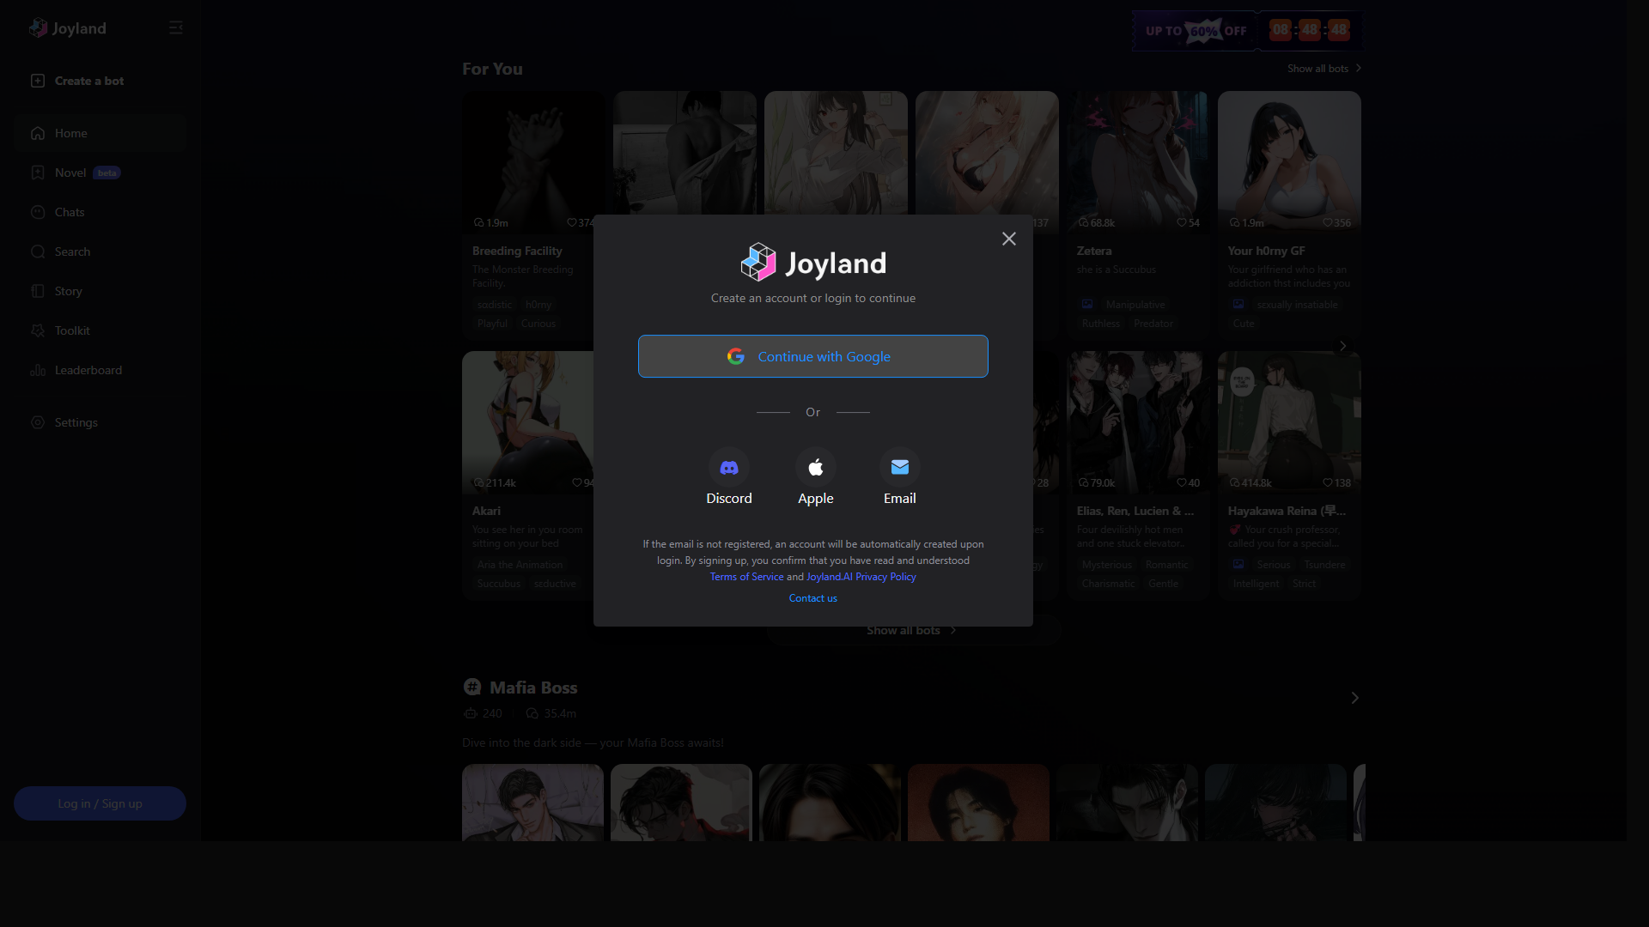The image size is (1649, 927).
Task: Open the Leaderboard via its chart icon
Action: (x=37, y=370)
